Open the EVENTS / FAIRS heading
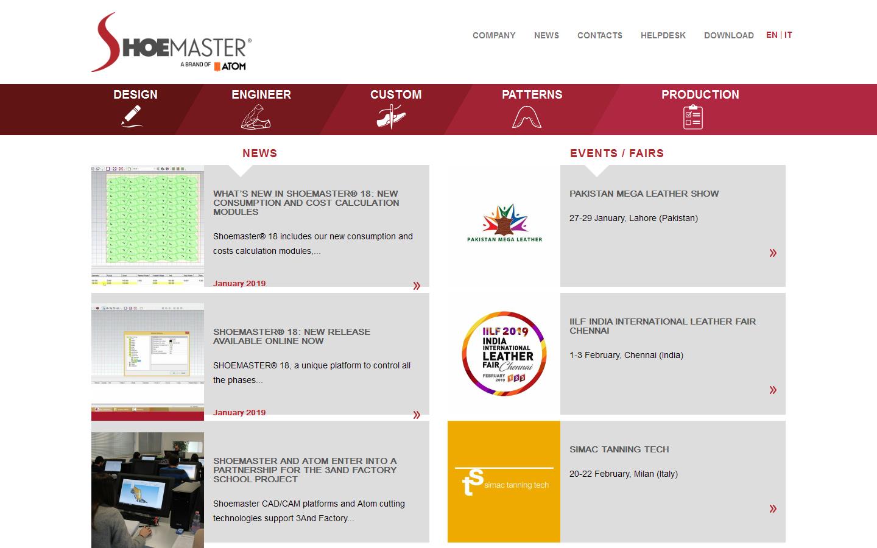The height and width of the screenshot is (548, 877). coord(617,153)
